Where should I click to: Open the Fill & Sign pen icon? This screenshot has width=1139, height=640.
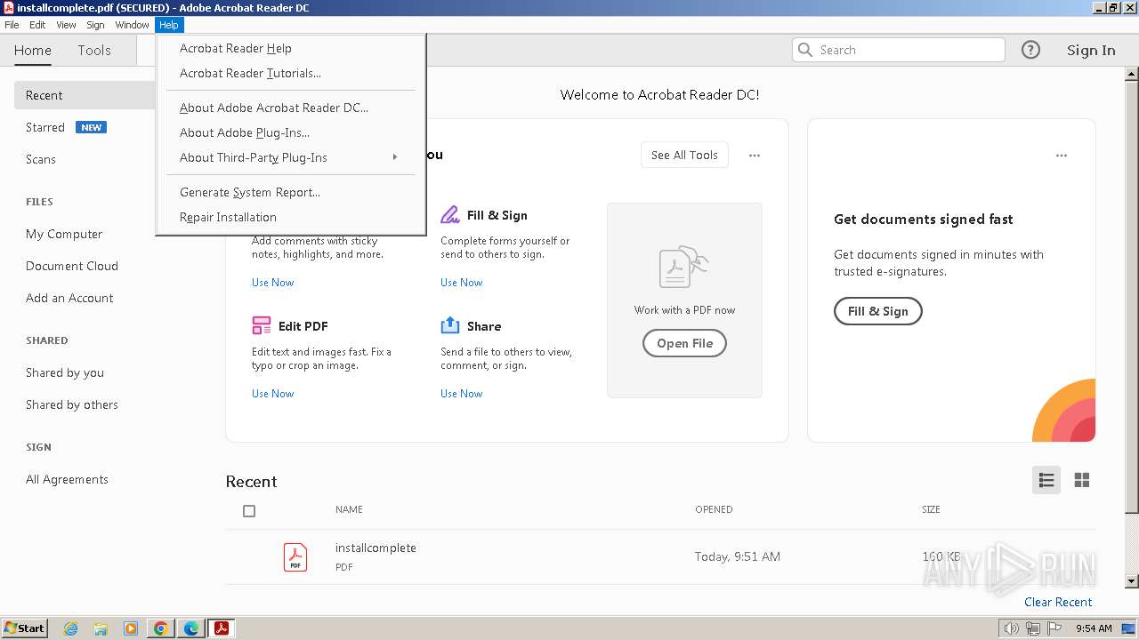click(x=449, y=214)
